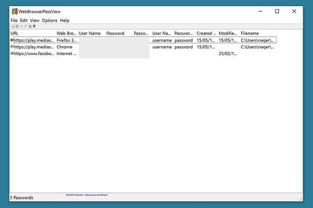The image size is (313, 208).
Task: Click the Properties toolbar icon
Action: pyautogui.click(x=25, y=26)
